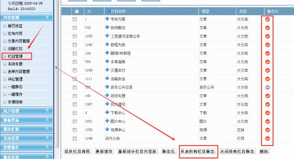Click the blue plus icon beside 下载中心
Screen dimensions: 294x159
(x=107, y=112)
